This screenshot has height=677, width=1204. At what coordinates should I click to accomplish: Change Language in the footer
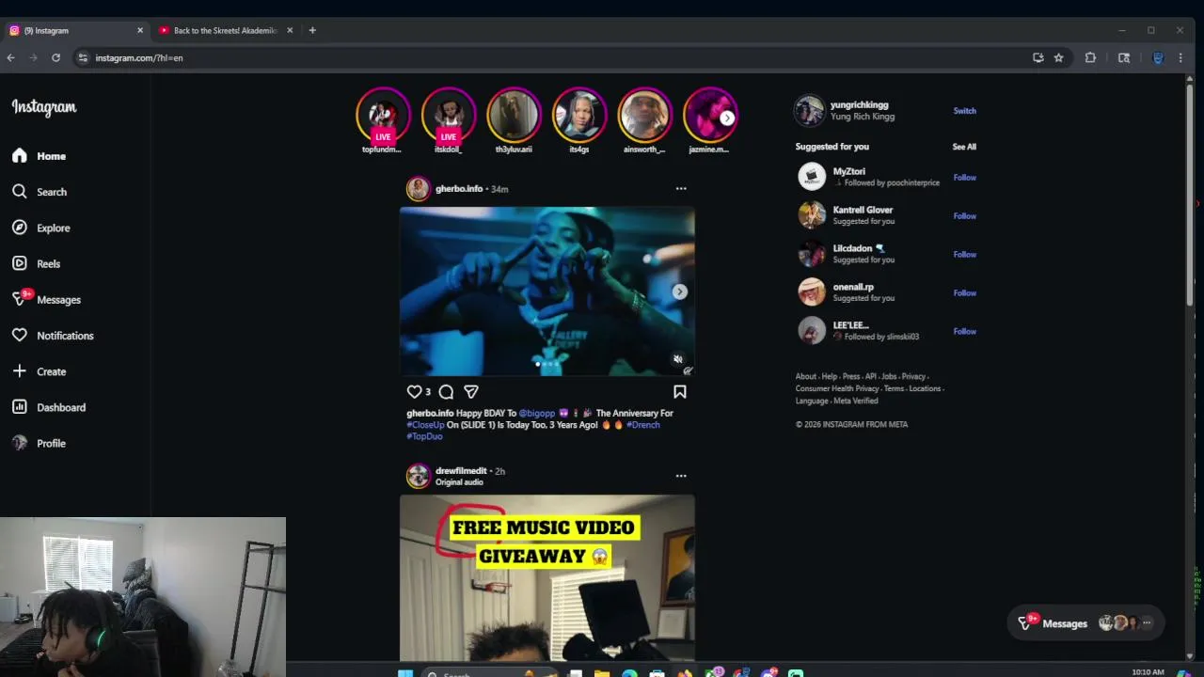coord(812,401)
